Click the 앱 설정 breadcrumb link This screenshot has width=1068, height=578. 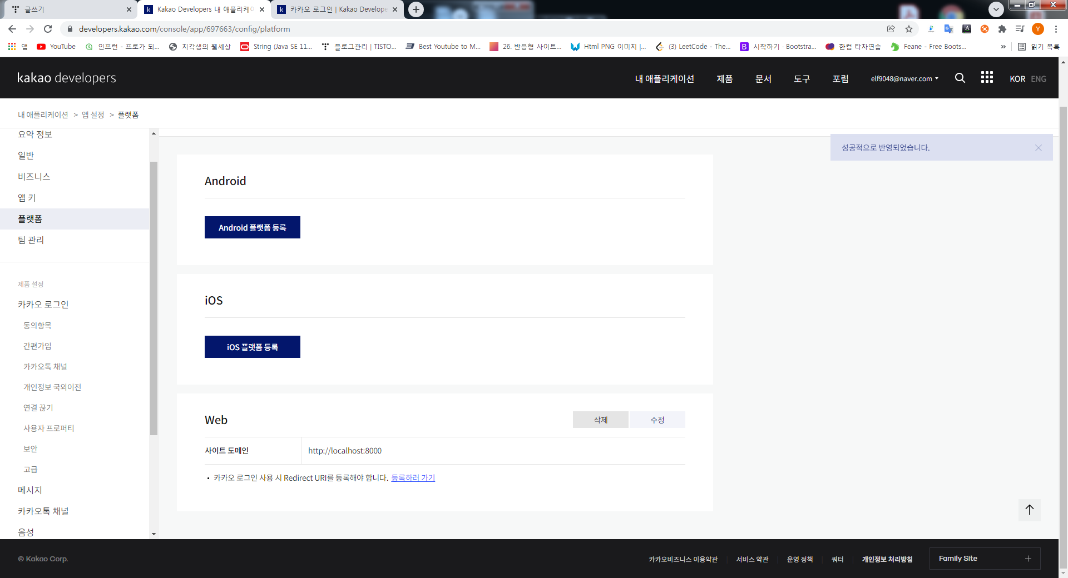[93, 115]
